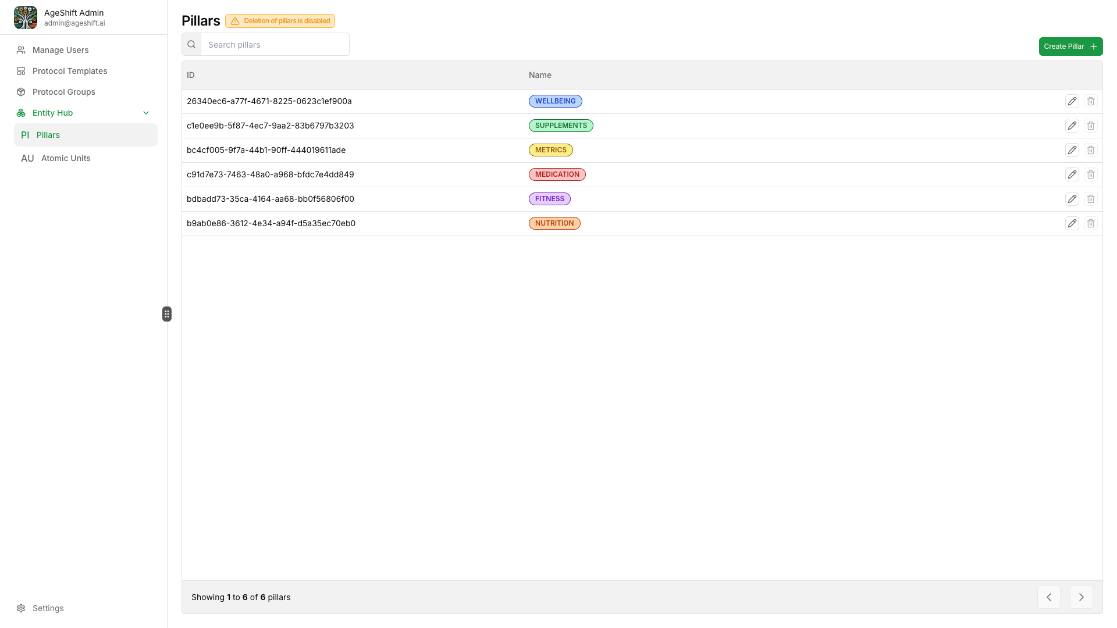
Task: Open the Settings gear icon
Action: [x=21, y=608]
